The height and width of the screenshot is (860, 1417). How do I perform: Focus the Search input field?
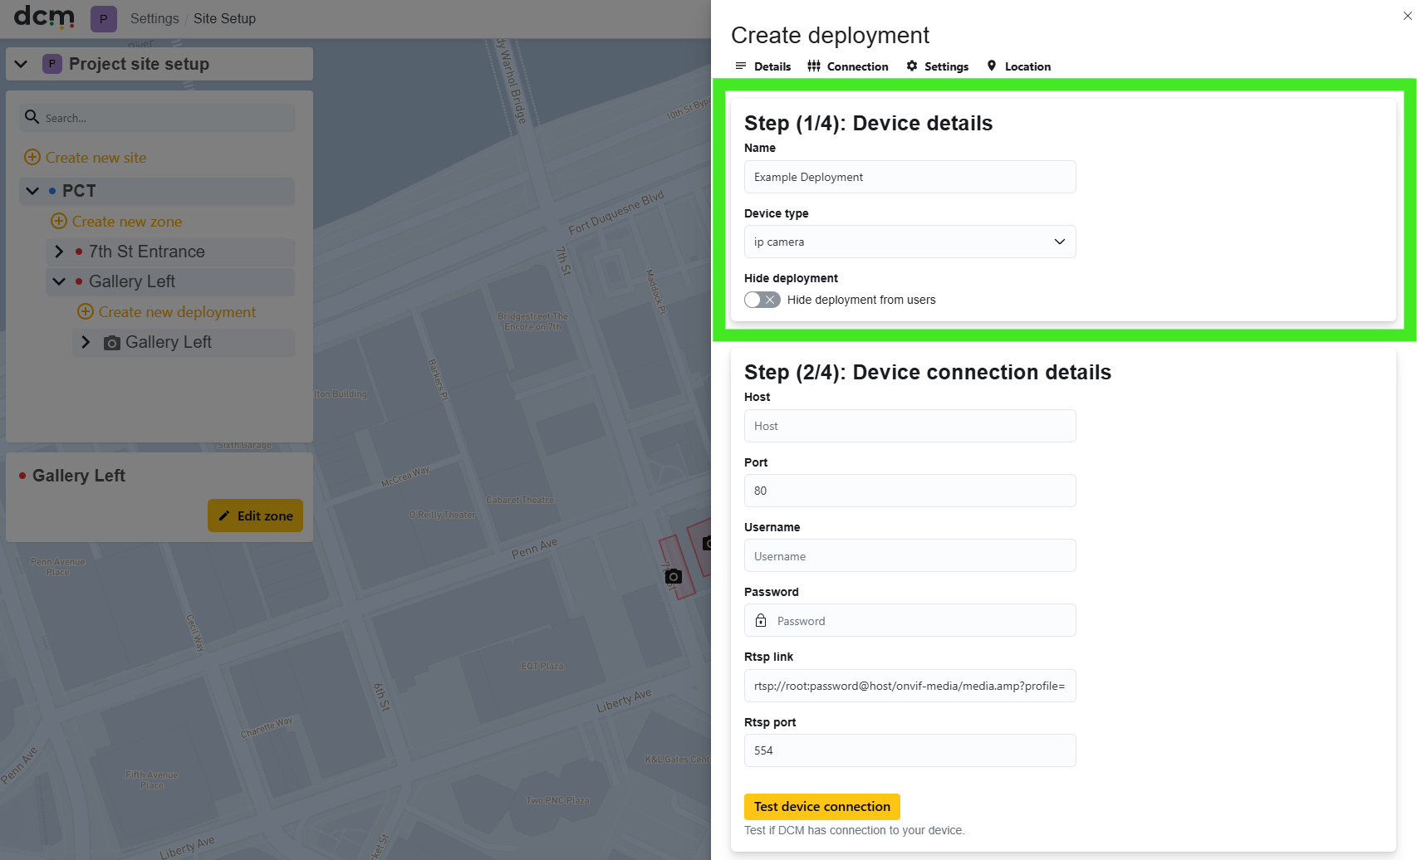coord(157,118)
